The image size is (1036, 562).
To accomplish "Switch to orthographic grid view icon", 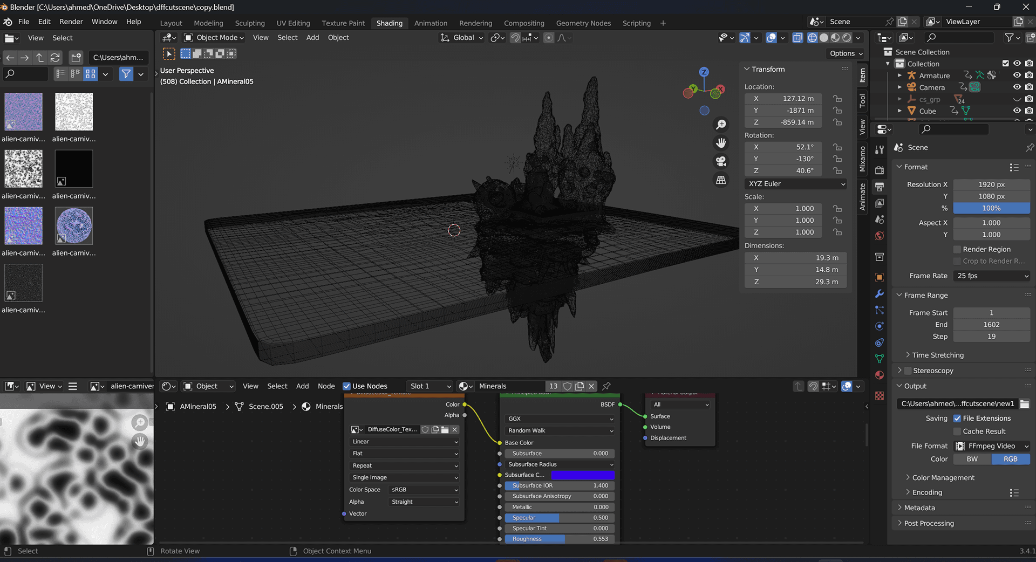I will click(x=721, y=180).
